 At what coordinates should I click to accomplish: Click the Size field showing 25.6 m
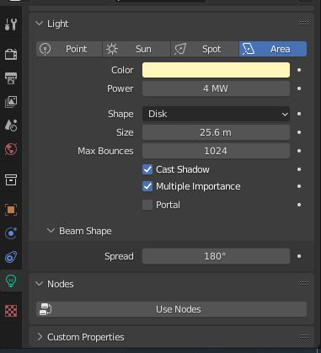coord(216,132)
